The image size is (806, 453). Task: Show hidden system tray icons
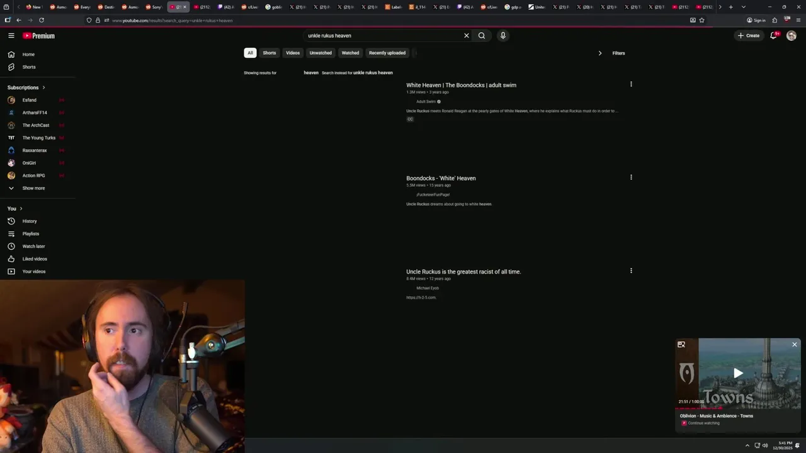pos(747,445)
